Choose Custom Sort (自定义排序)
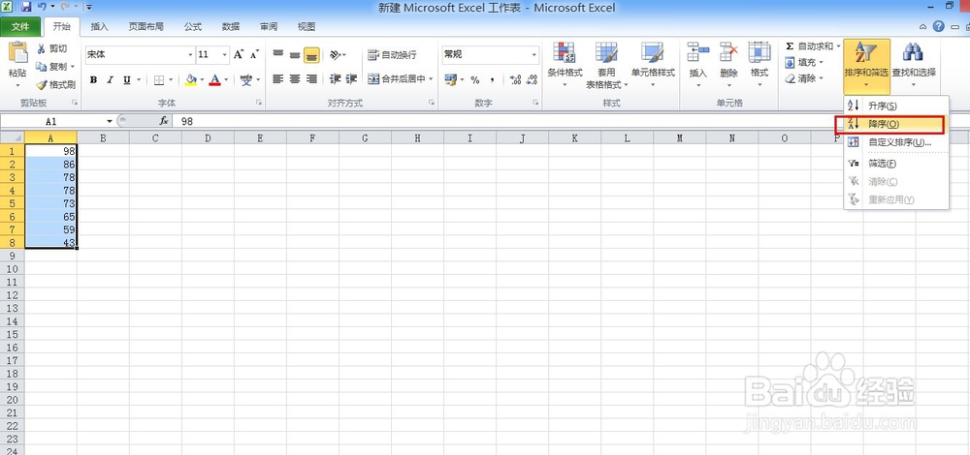This screenshot has height=455, width=970. (x=896, y=142)
